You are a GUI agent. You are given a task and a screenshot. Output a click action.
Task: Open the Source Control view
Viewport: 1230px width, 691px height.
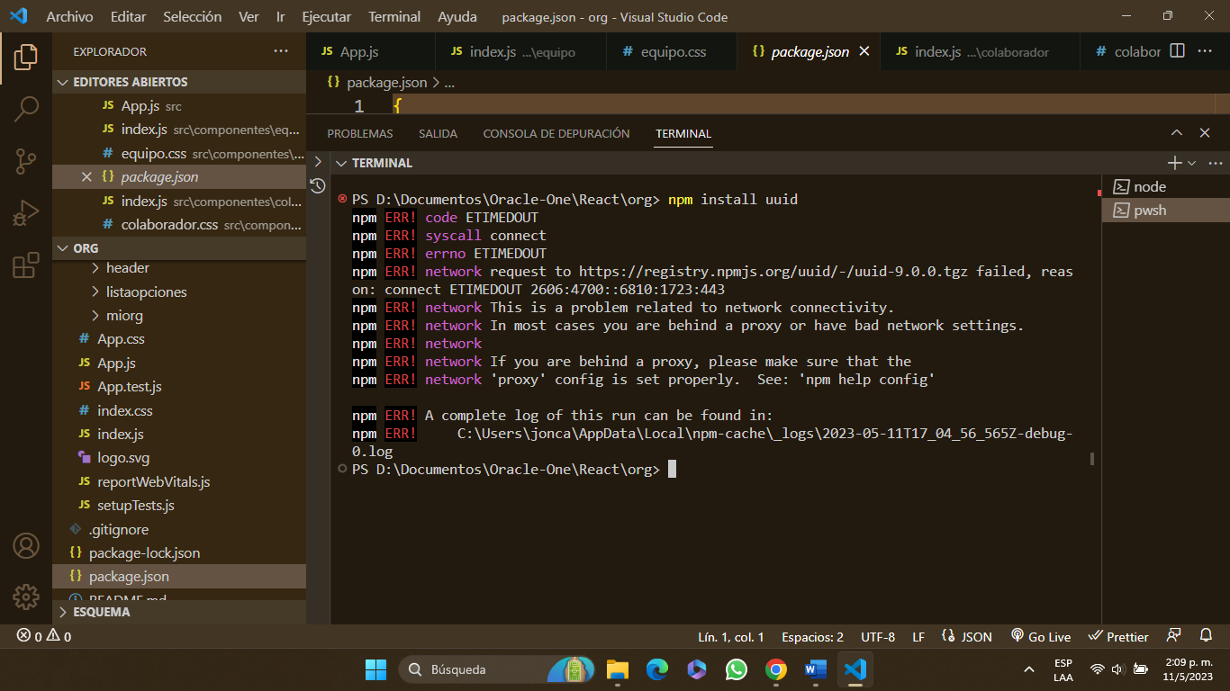click(x=26, y=162)
